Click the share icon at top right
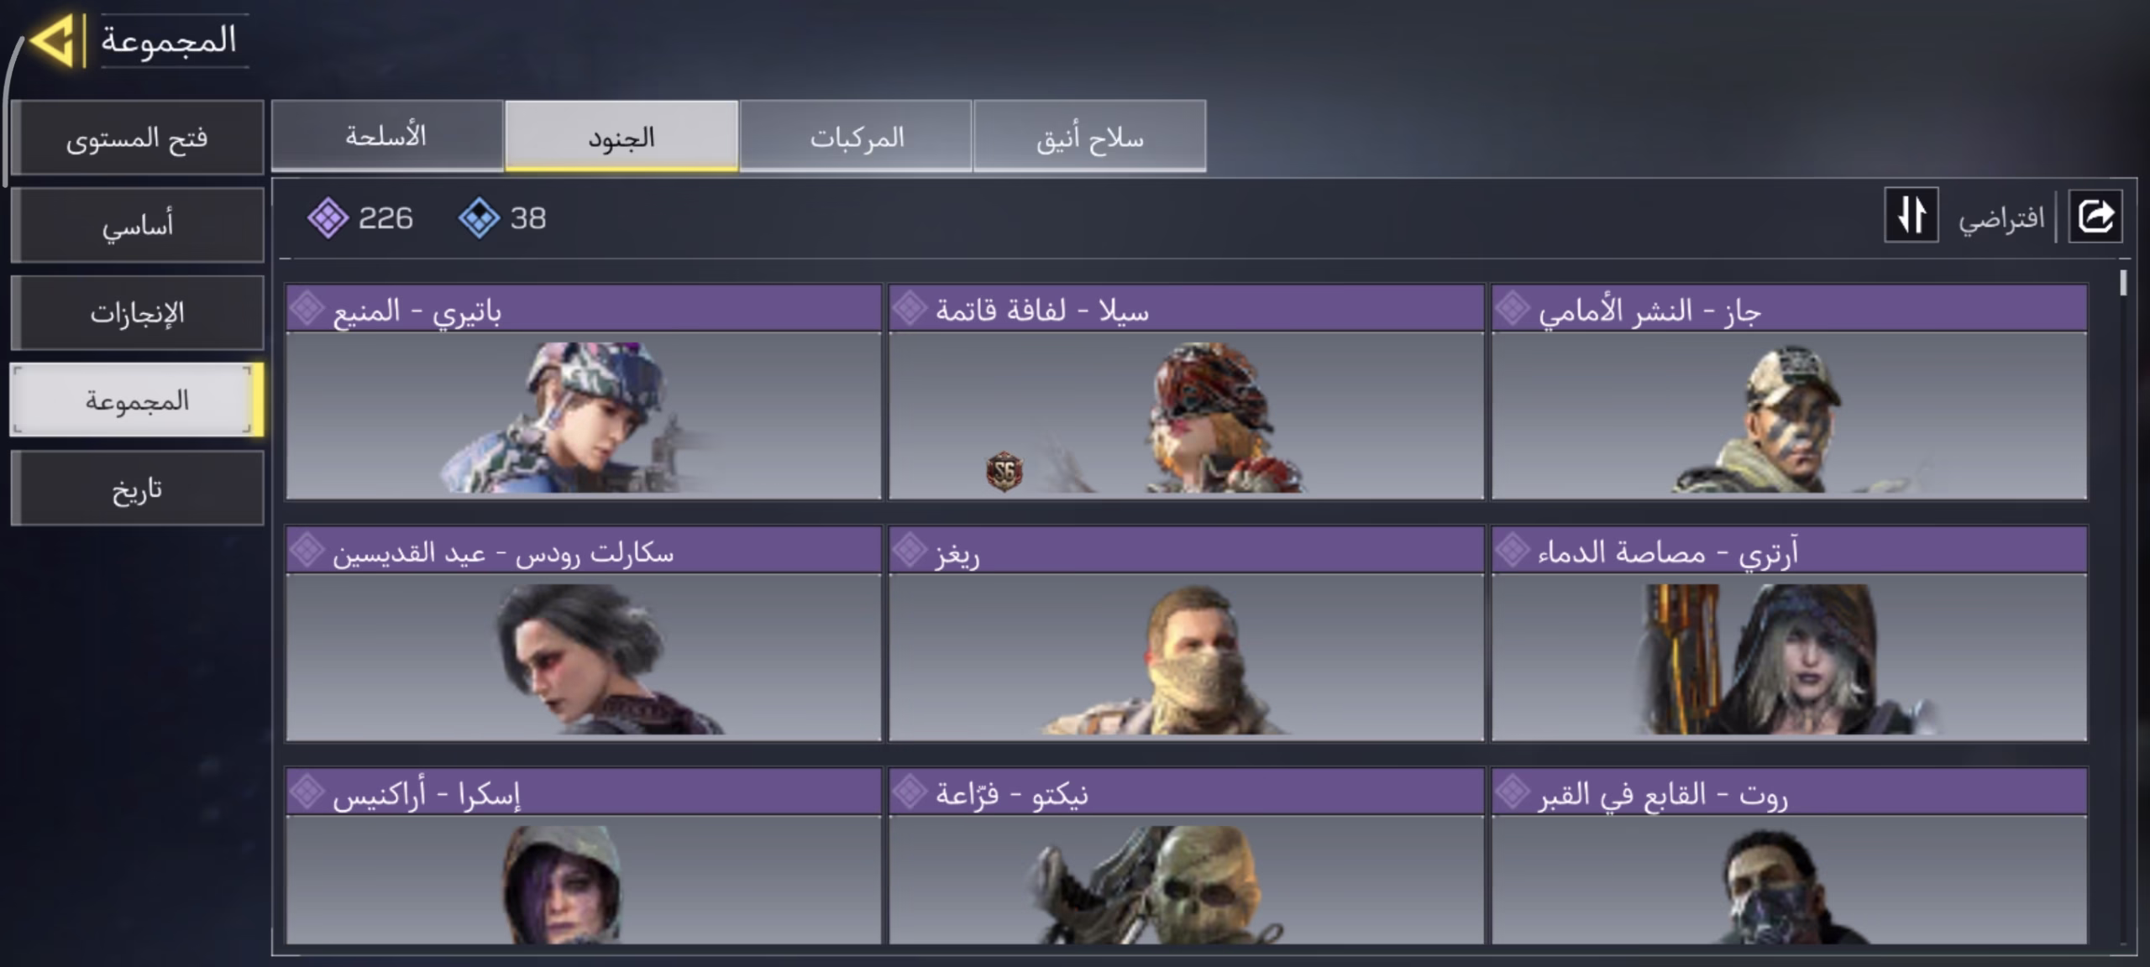2150x967 pixels. coord(2095,217)
